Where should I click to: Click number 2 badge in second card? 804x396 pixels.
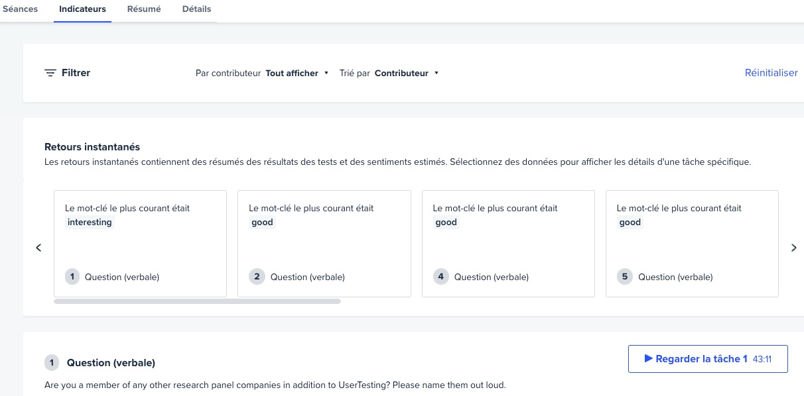pos(257,277)
